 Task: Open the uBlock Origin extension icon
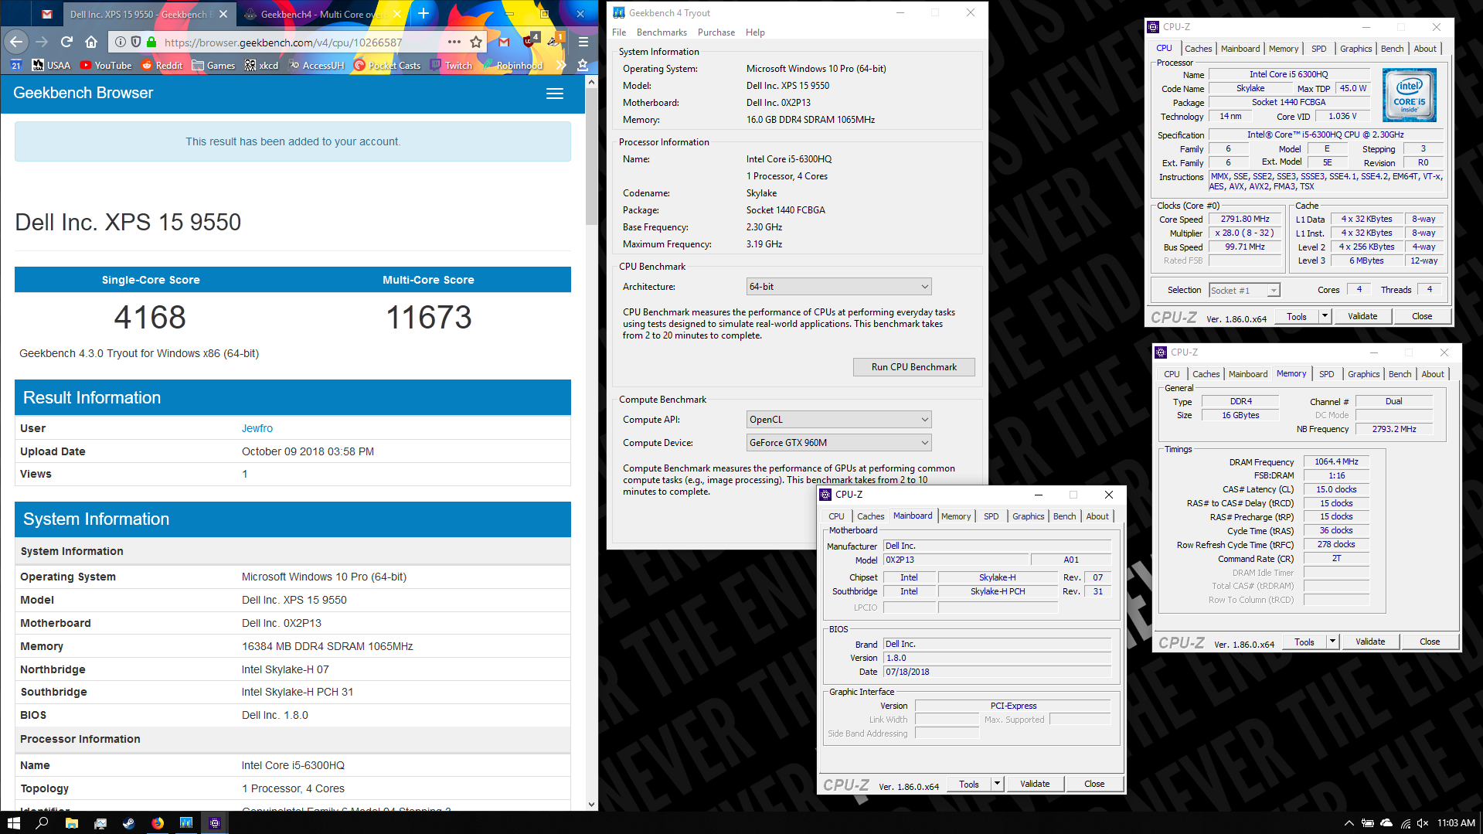tap(529, 40)
